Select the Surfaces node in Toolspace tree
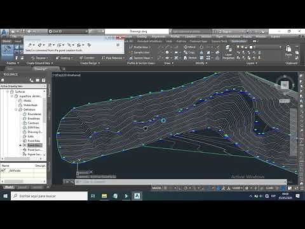 coord(20,92)
